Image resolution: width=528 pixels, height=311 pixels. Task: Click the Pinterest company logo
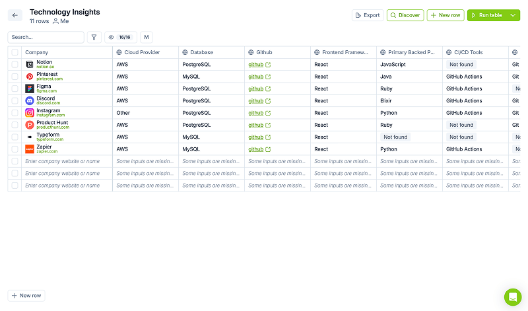[30, 77]
